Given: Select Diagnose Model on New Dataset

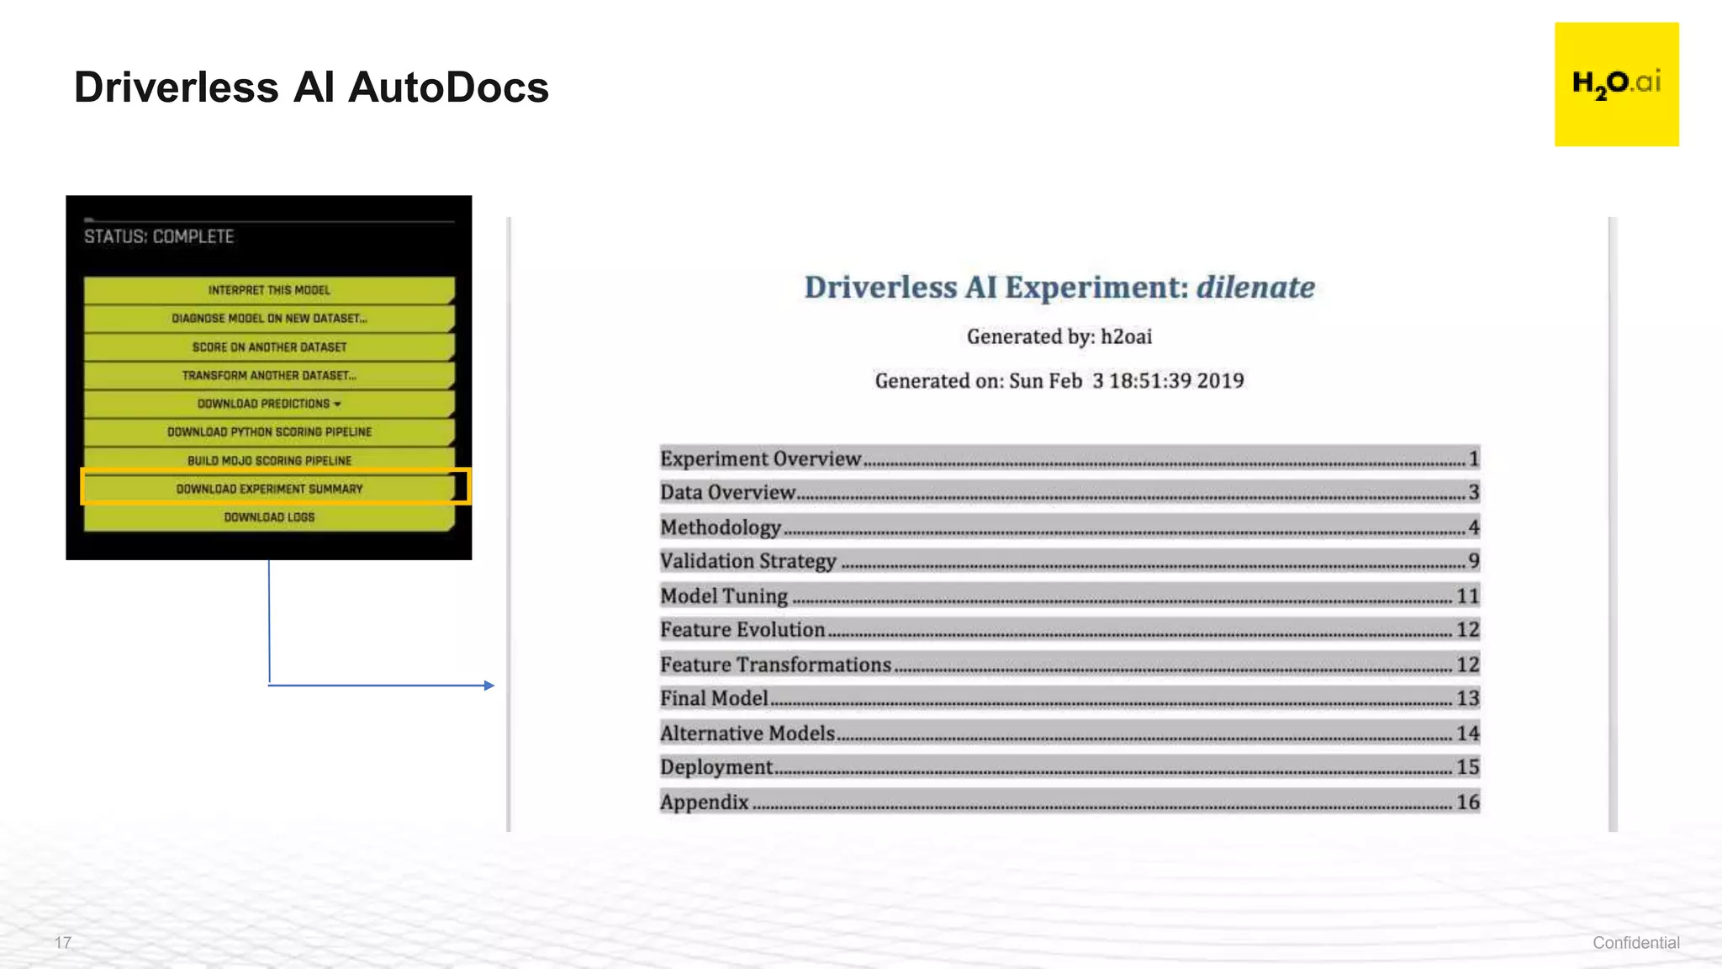Looking at the screenshot, I should pos(269,319).
